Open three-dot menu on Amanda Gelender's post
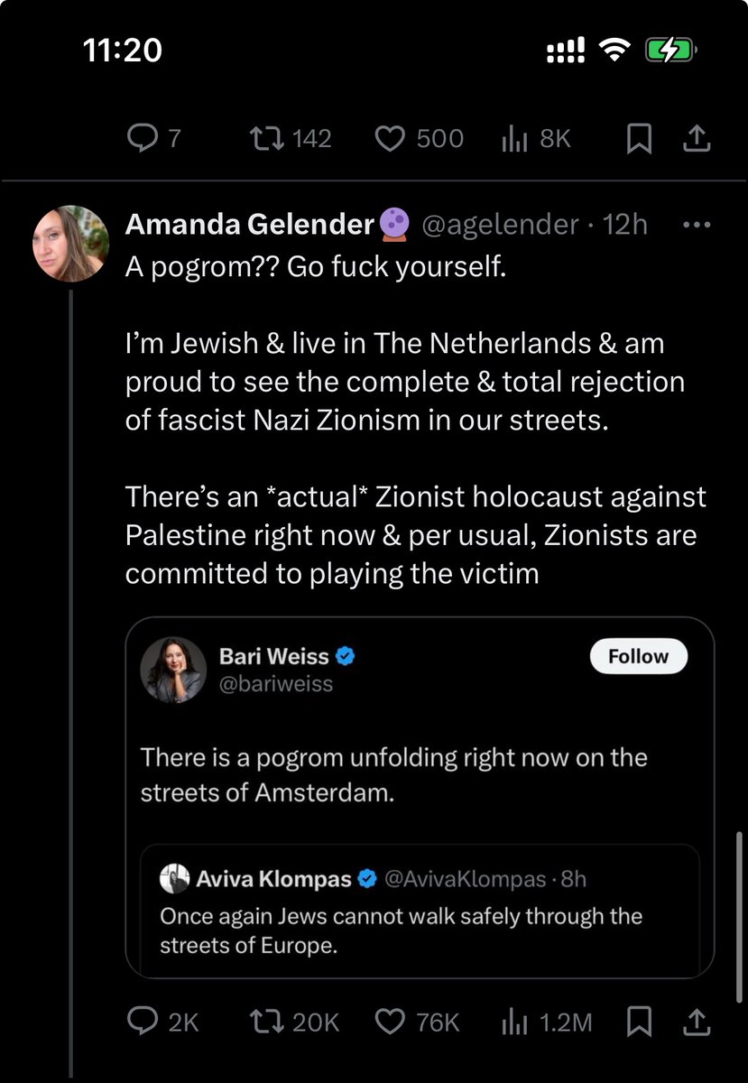The width and height of the screenshot is (748, 1083). [x=697, y=225]
